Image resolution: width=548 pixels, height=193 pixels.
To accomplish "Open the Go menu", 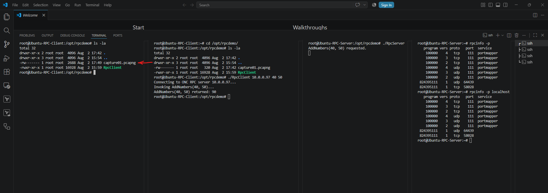I will pos(67,5).
